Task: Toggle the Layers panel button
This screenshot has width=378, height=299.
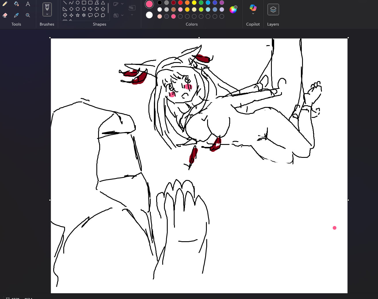Action: [x=273, y=9]
